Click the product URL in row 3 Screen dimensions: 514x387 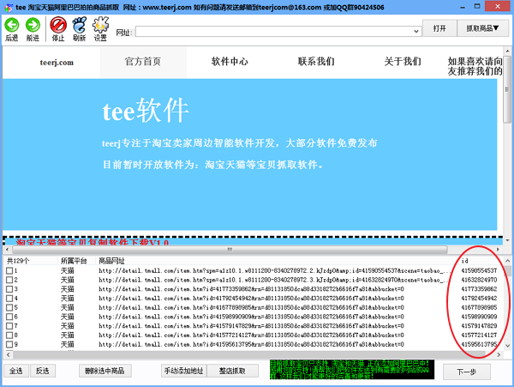[x=251, y=289]
